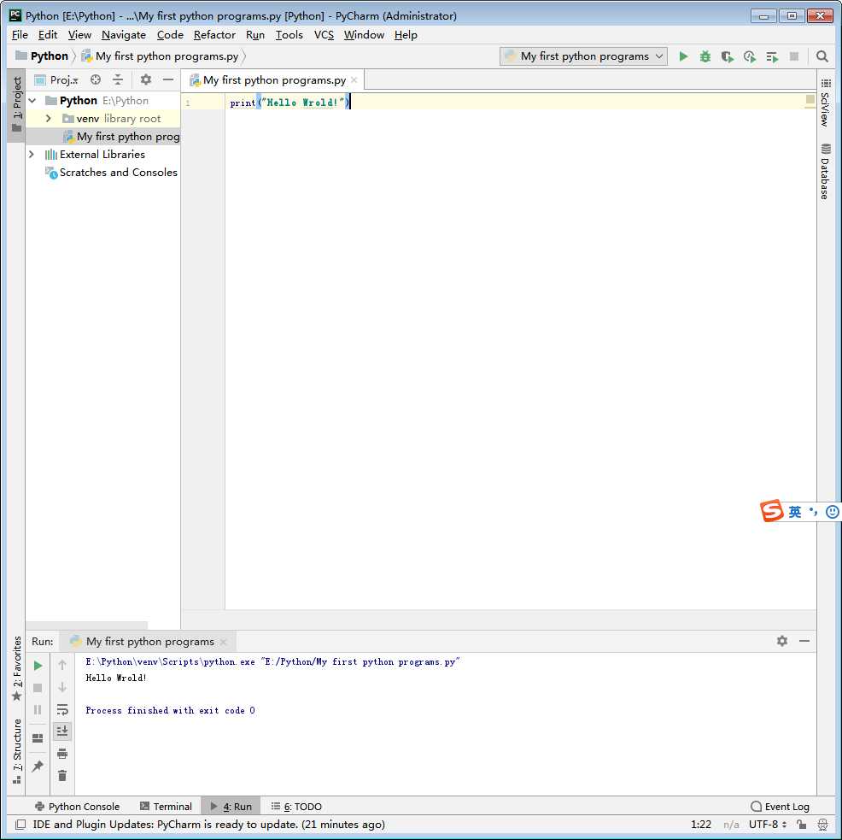The width and height of the screenshot is (842, 840).
Task: Open the 7: Structure side tab
Action: coord(16,751)
